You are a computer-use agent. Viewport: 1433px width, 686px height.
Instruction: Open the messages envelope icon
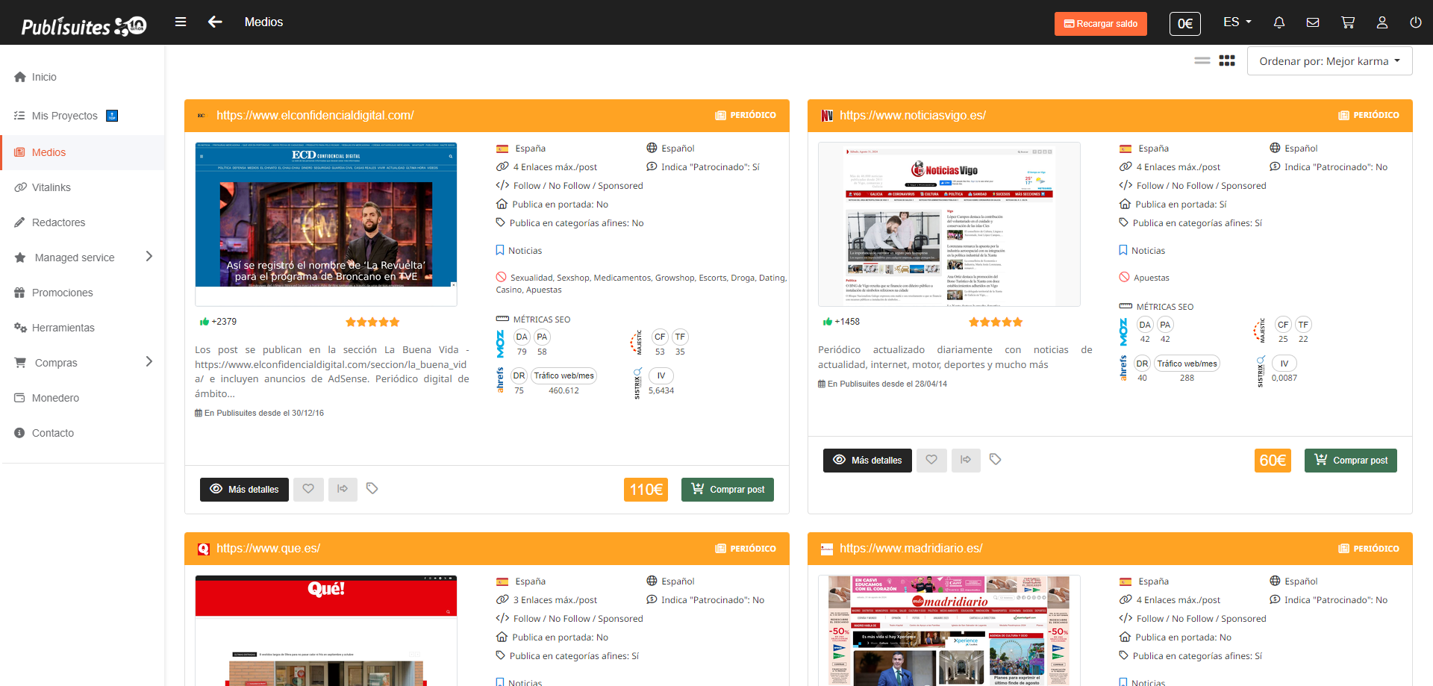[x=1313, y=22]
